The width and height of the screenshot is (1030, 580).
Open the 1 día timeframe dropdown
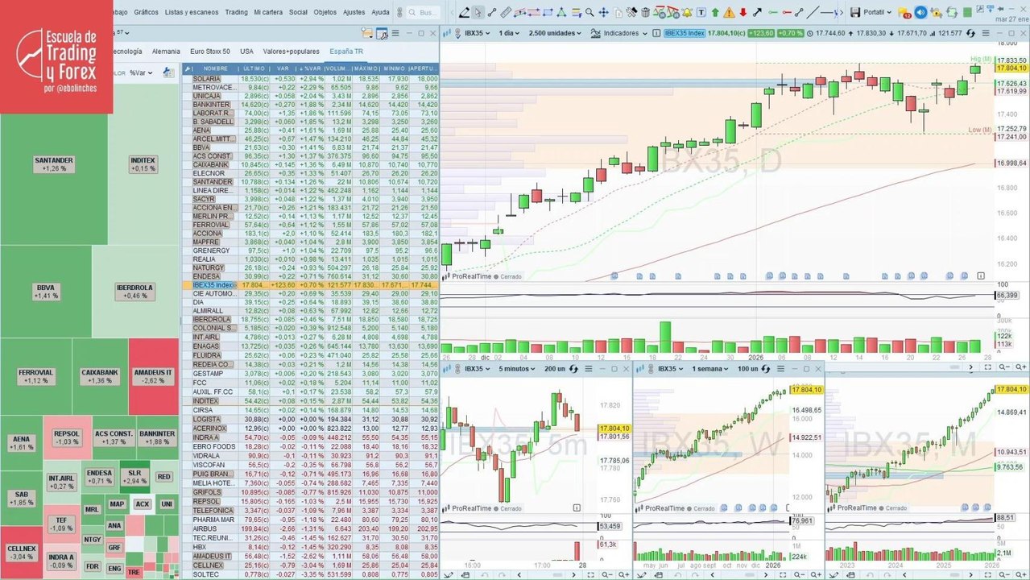click(509, 33)
